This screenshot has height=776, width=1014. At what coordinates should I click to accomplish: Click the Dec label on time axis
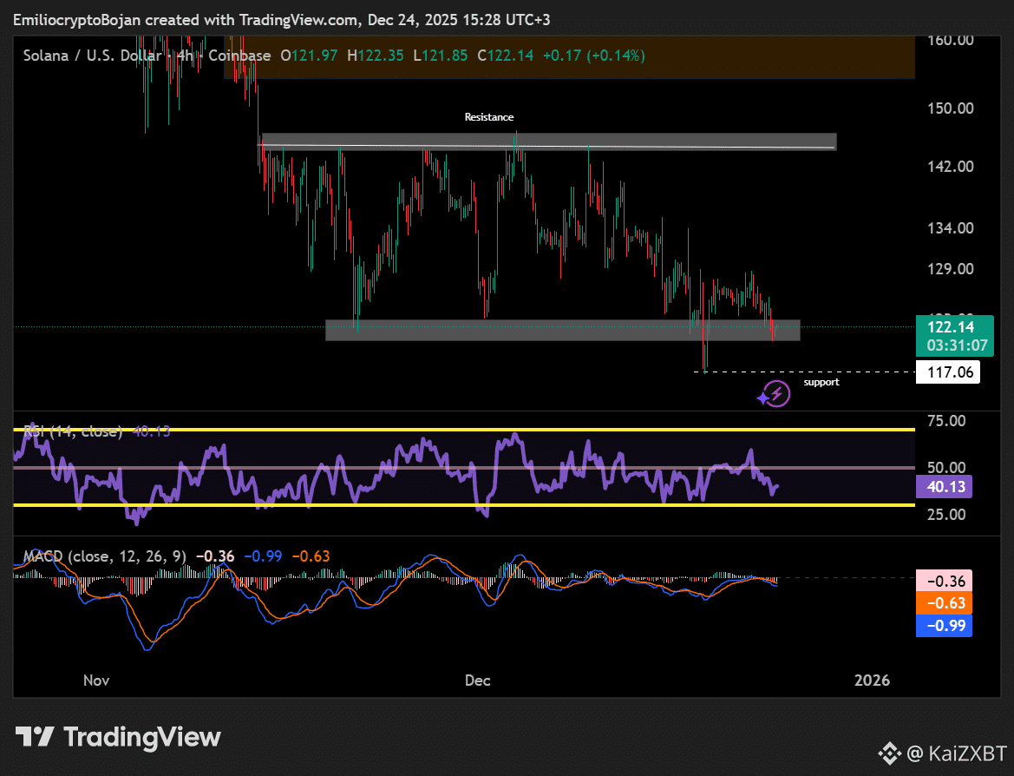click(477, 681)
